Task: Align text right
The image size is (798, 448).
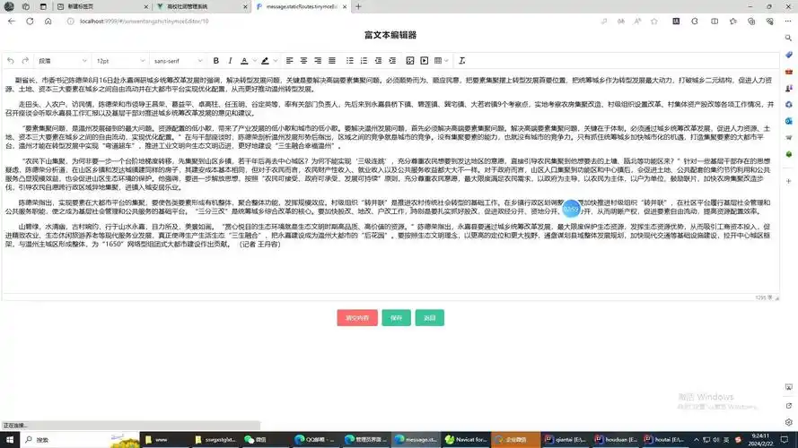Action: [x=318, y=60]
